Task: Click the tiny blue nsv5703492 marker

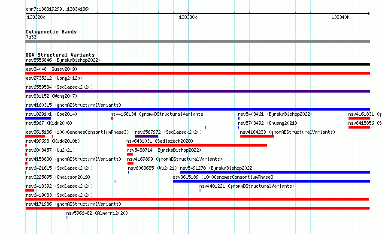Action: click(239, 127)
